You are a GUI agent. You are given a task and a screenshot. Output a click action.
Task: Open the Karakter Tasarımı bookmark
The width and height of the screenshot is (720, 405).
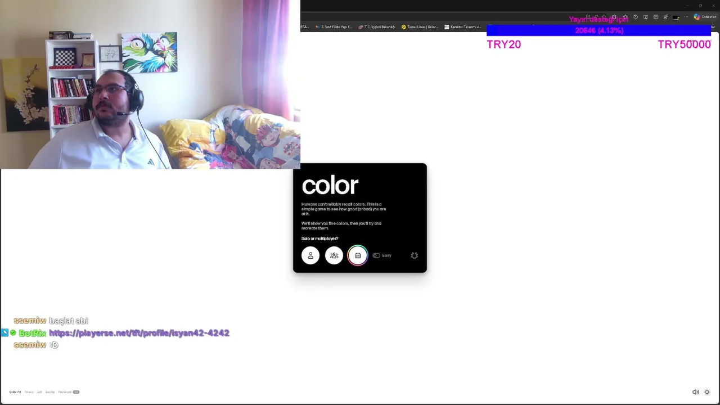(x=462, y=27)
